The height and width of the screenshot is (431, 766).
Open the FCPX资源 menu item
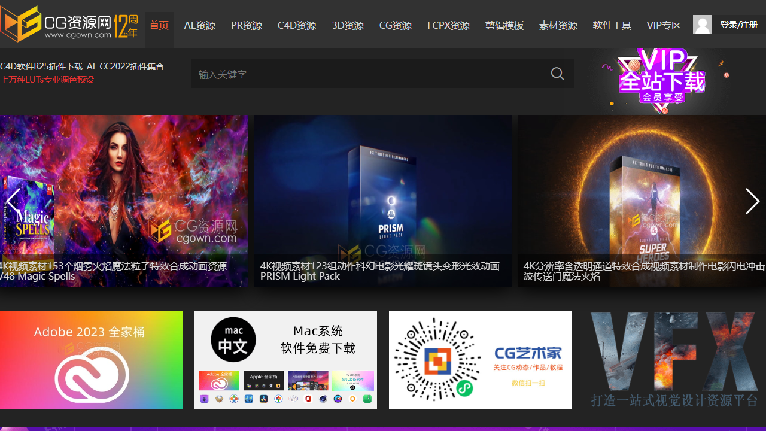pos(448,25)
